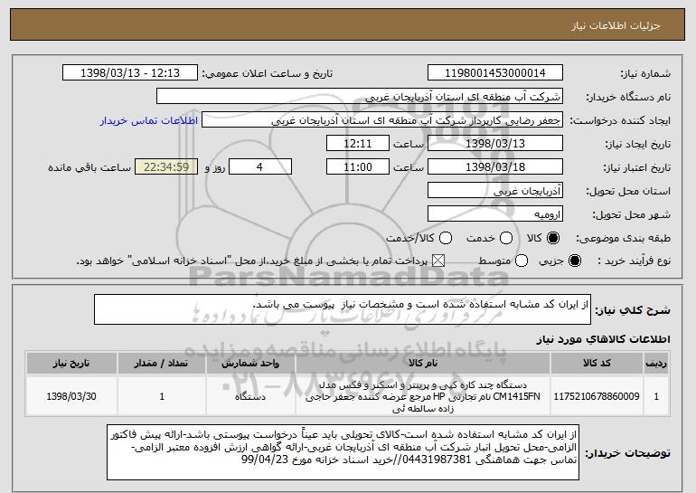This screenshot has height=493, width=696.
Task: Click the creation time field 12:11
Action: tap(358, 144)
